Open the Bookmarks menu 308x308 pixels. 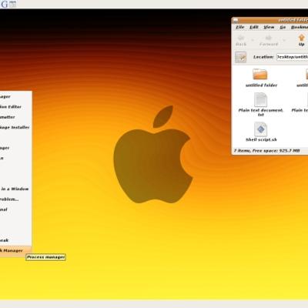click(x=300, y=27)
